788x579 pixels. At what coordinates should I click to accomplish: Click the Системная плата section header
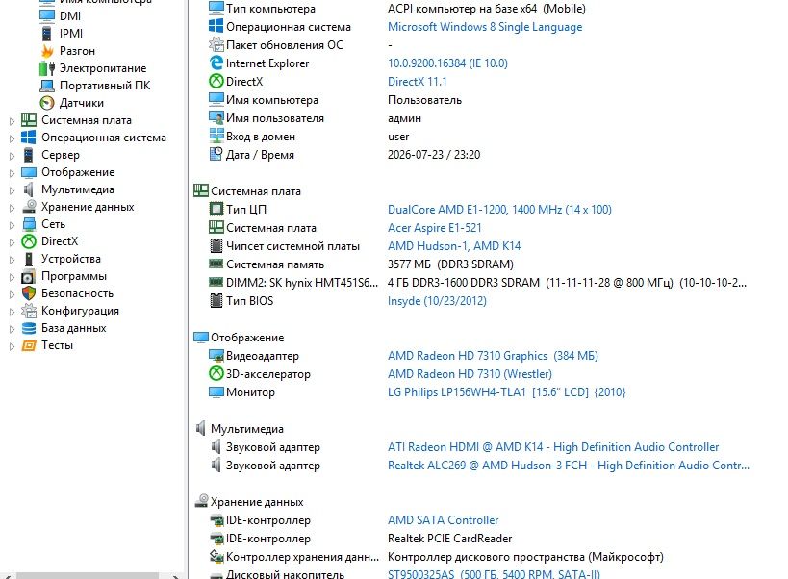point(247,190)
